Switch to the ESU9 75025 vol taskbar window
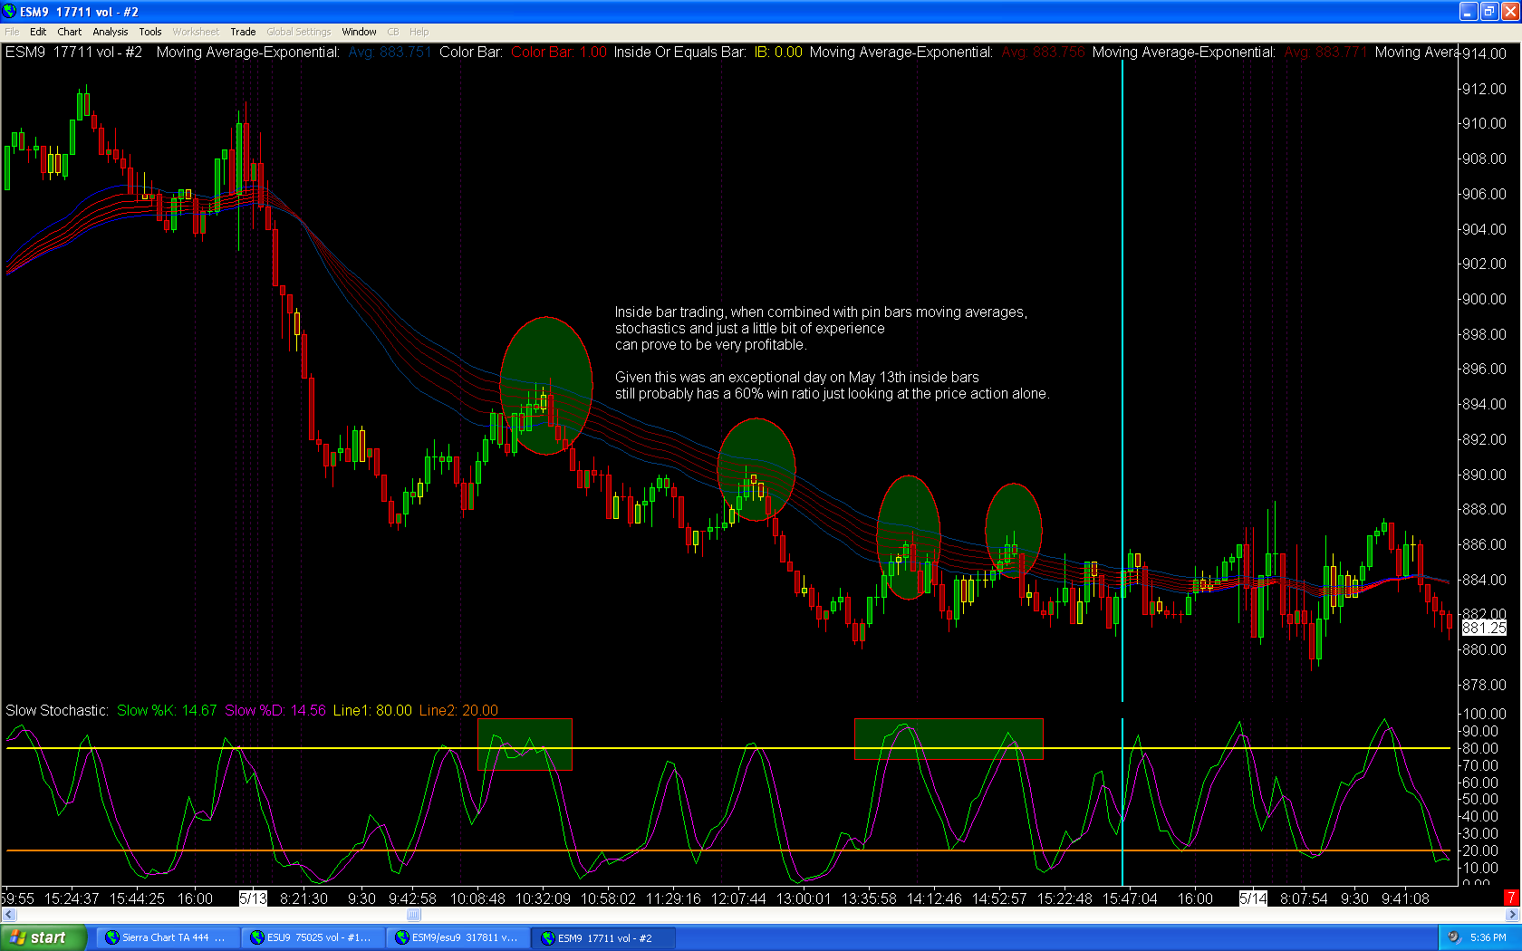Screen dimensions: 1522x951 [313, 937]
